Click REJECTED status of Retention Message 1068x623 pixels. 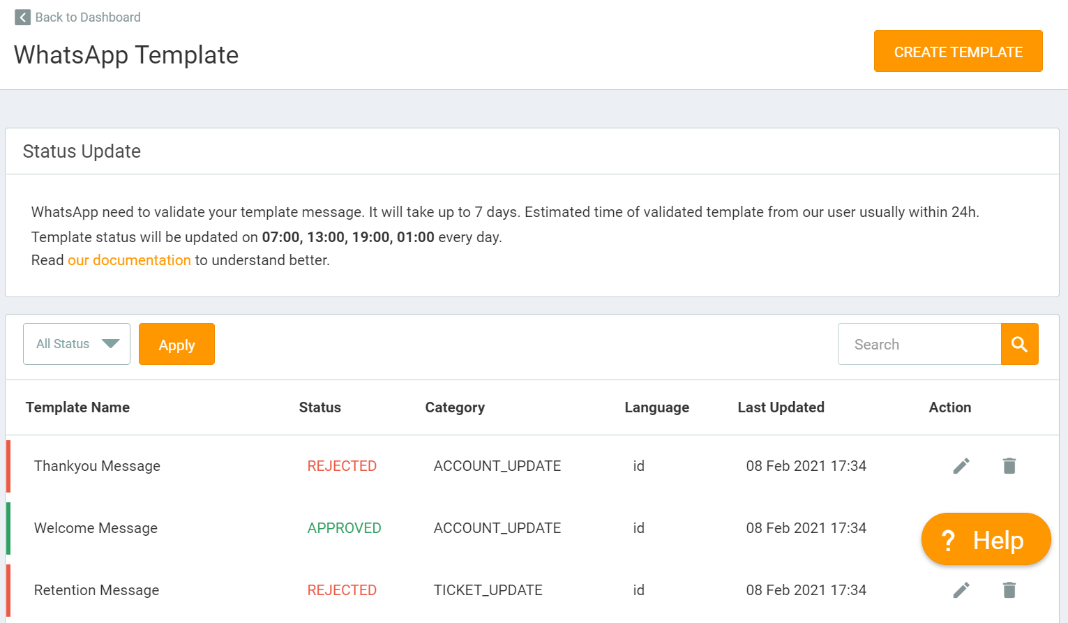342,590
